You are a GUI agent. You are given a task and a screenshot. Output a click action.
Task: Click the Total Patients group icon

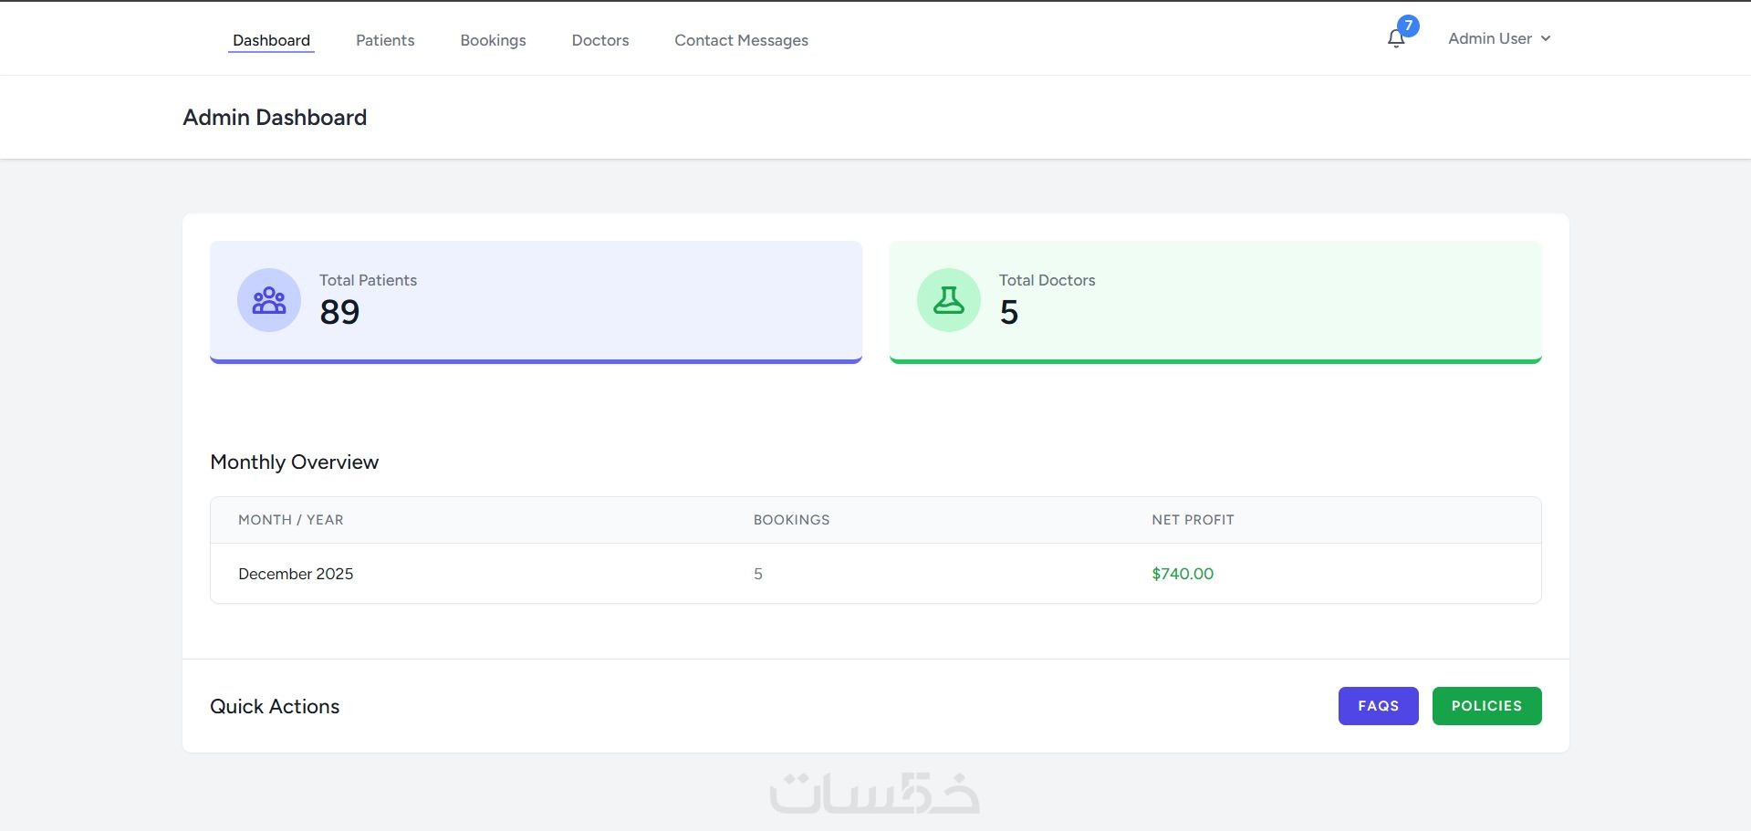269,300
